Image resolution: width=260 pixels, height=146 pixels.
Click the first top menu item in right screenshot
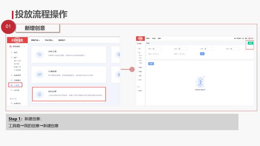(148, 39)
